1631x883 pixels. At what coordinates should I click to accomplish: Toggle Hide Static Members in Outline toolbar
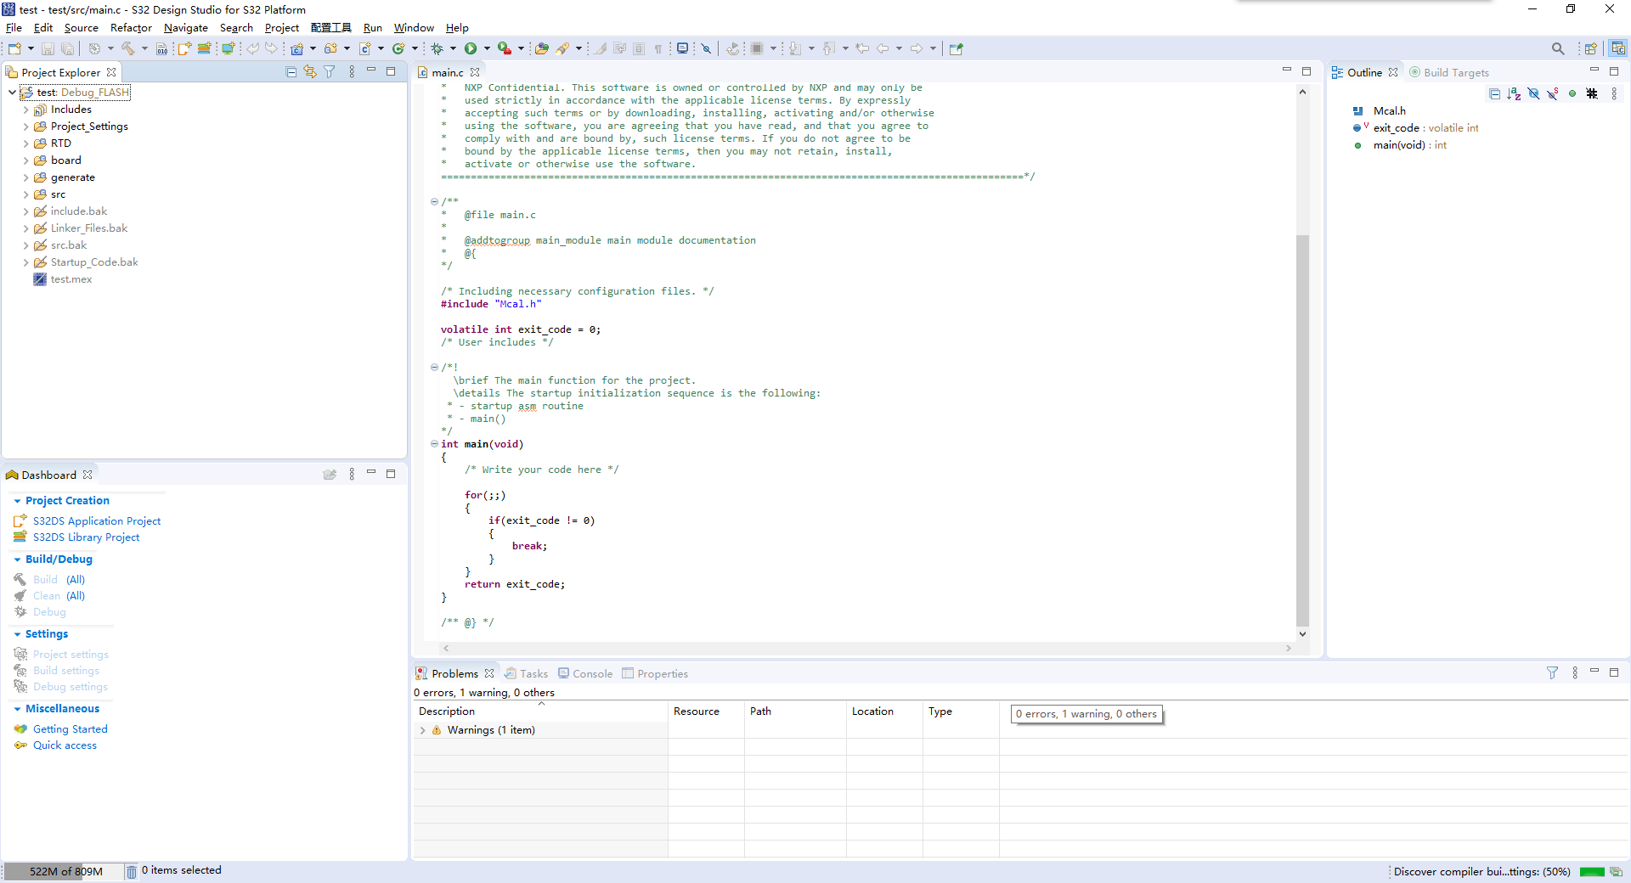click(x=1553, y=93)
